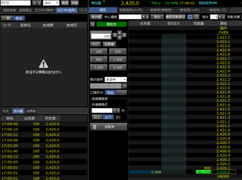Image resolution: width=242 pixels, height=180 pixels.
Task: Click the 中心値段 price input field
Action: pyautogui.click(x=130, y=17)
